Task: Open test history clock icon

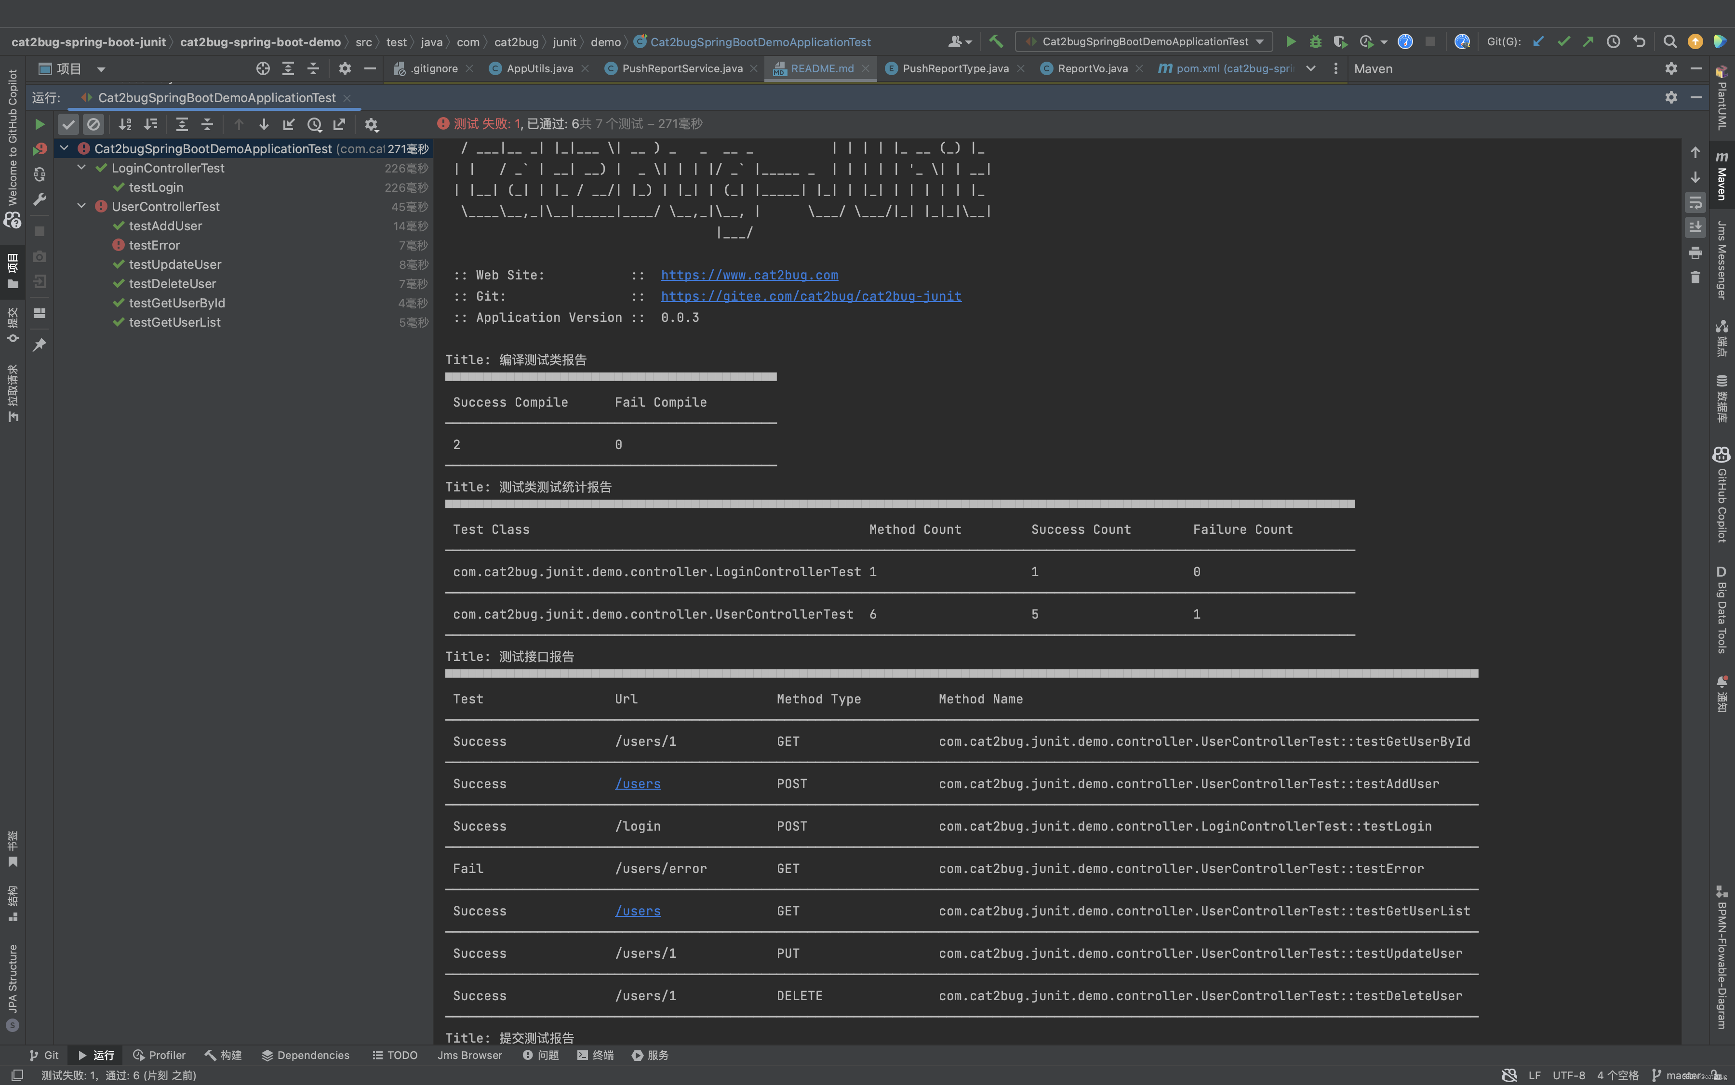Action: pos(314,124)
